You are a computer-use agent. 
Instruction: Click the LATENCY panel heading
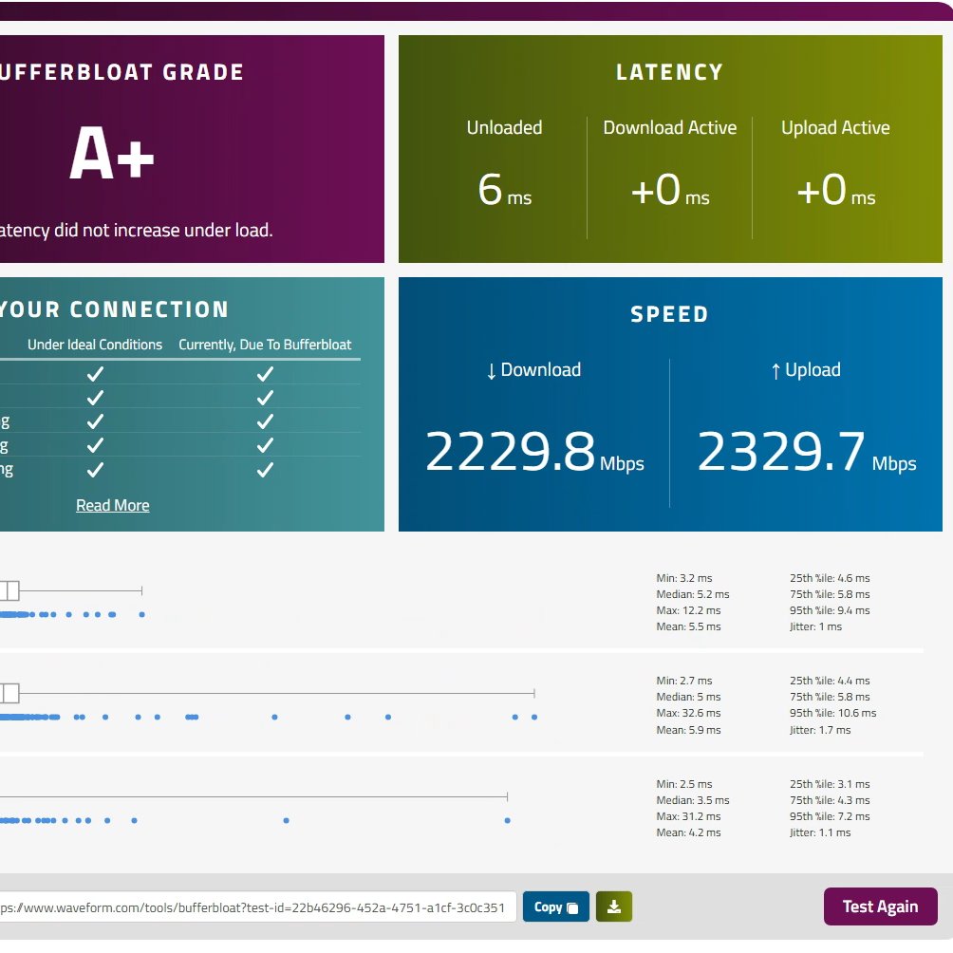pos(670,72)
